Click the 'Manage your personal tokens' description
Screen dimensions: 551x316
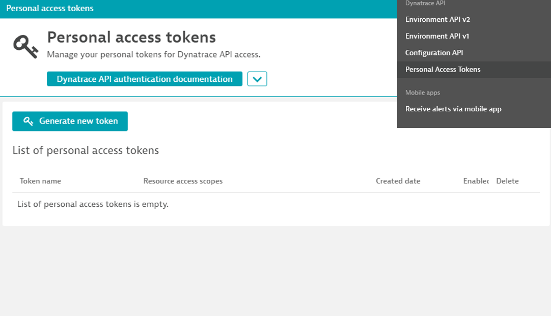click(154, 55)
